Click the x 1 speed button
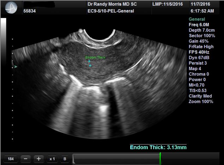The height and width of the screenshot is (165, 224). [x=52, y=159]
